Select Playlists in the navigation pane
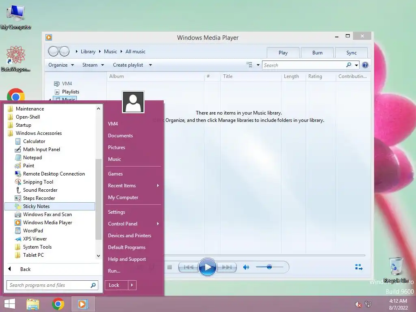The image size is (416, 312). pyautogui.click(x=71, y=92)
